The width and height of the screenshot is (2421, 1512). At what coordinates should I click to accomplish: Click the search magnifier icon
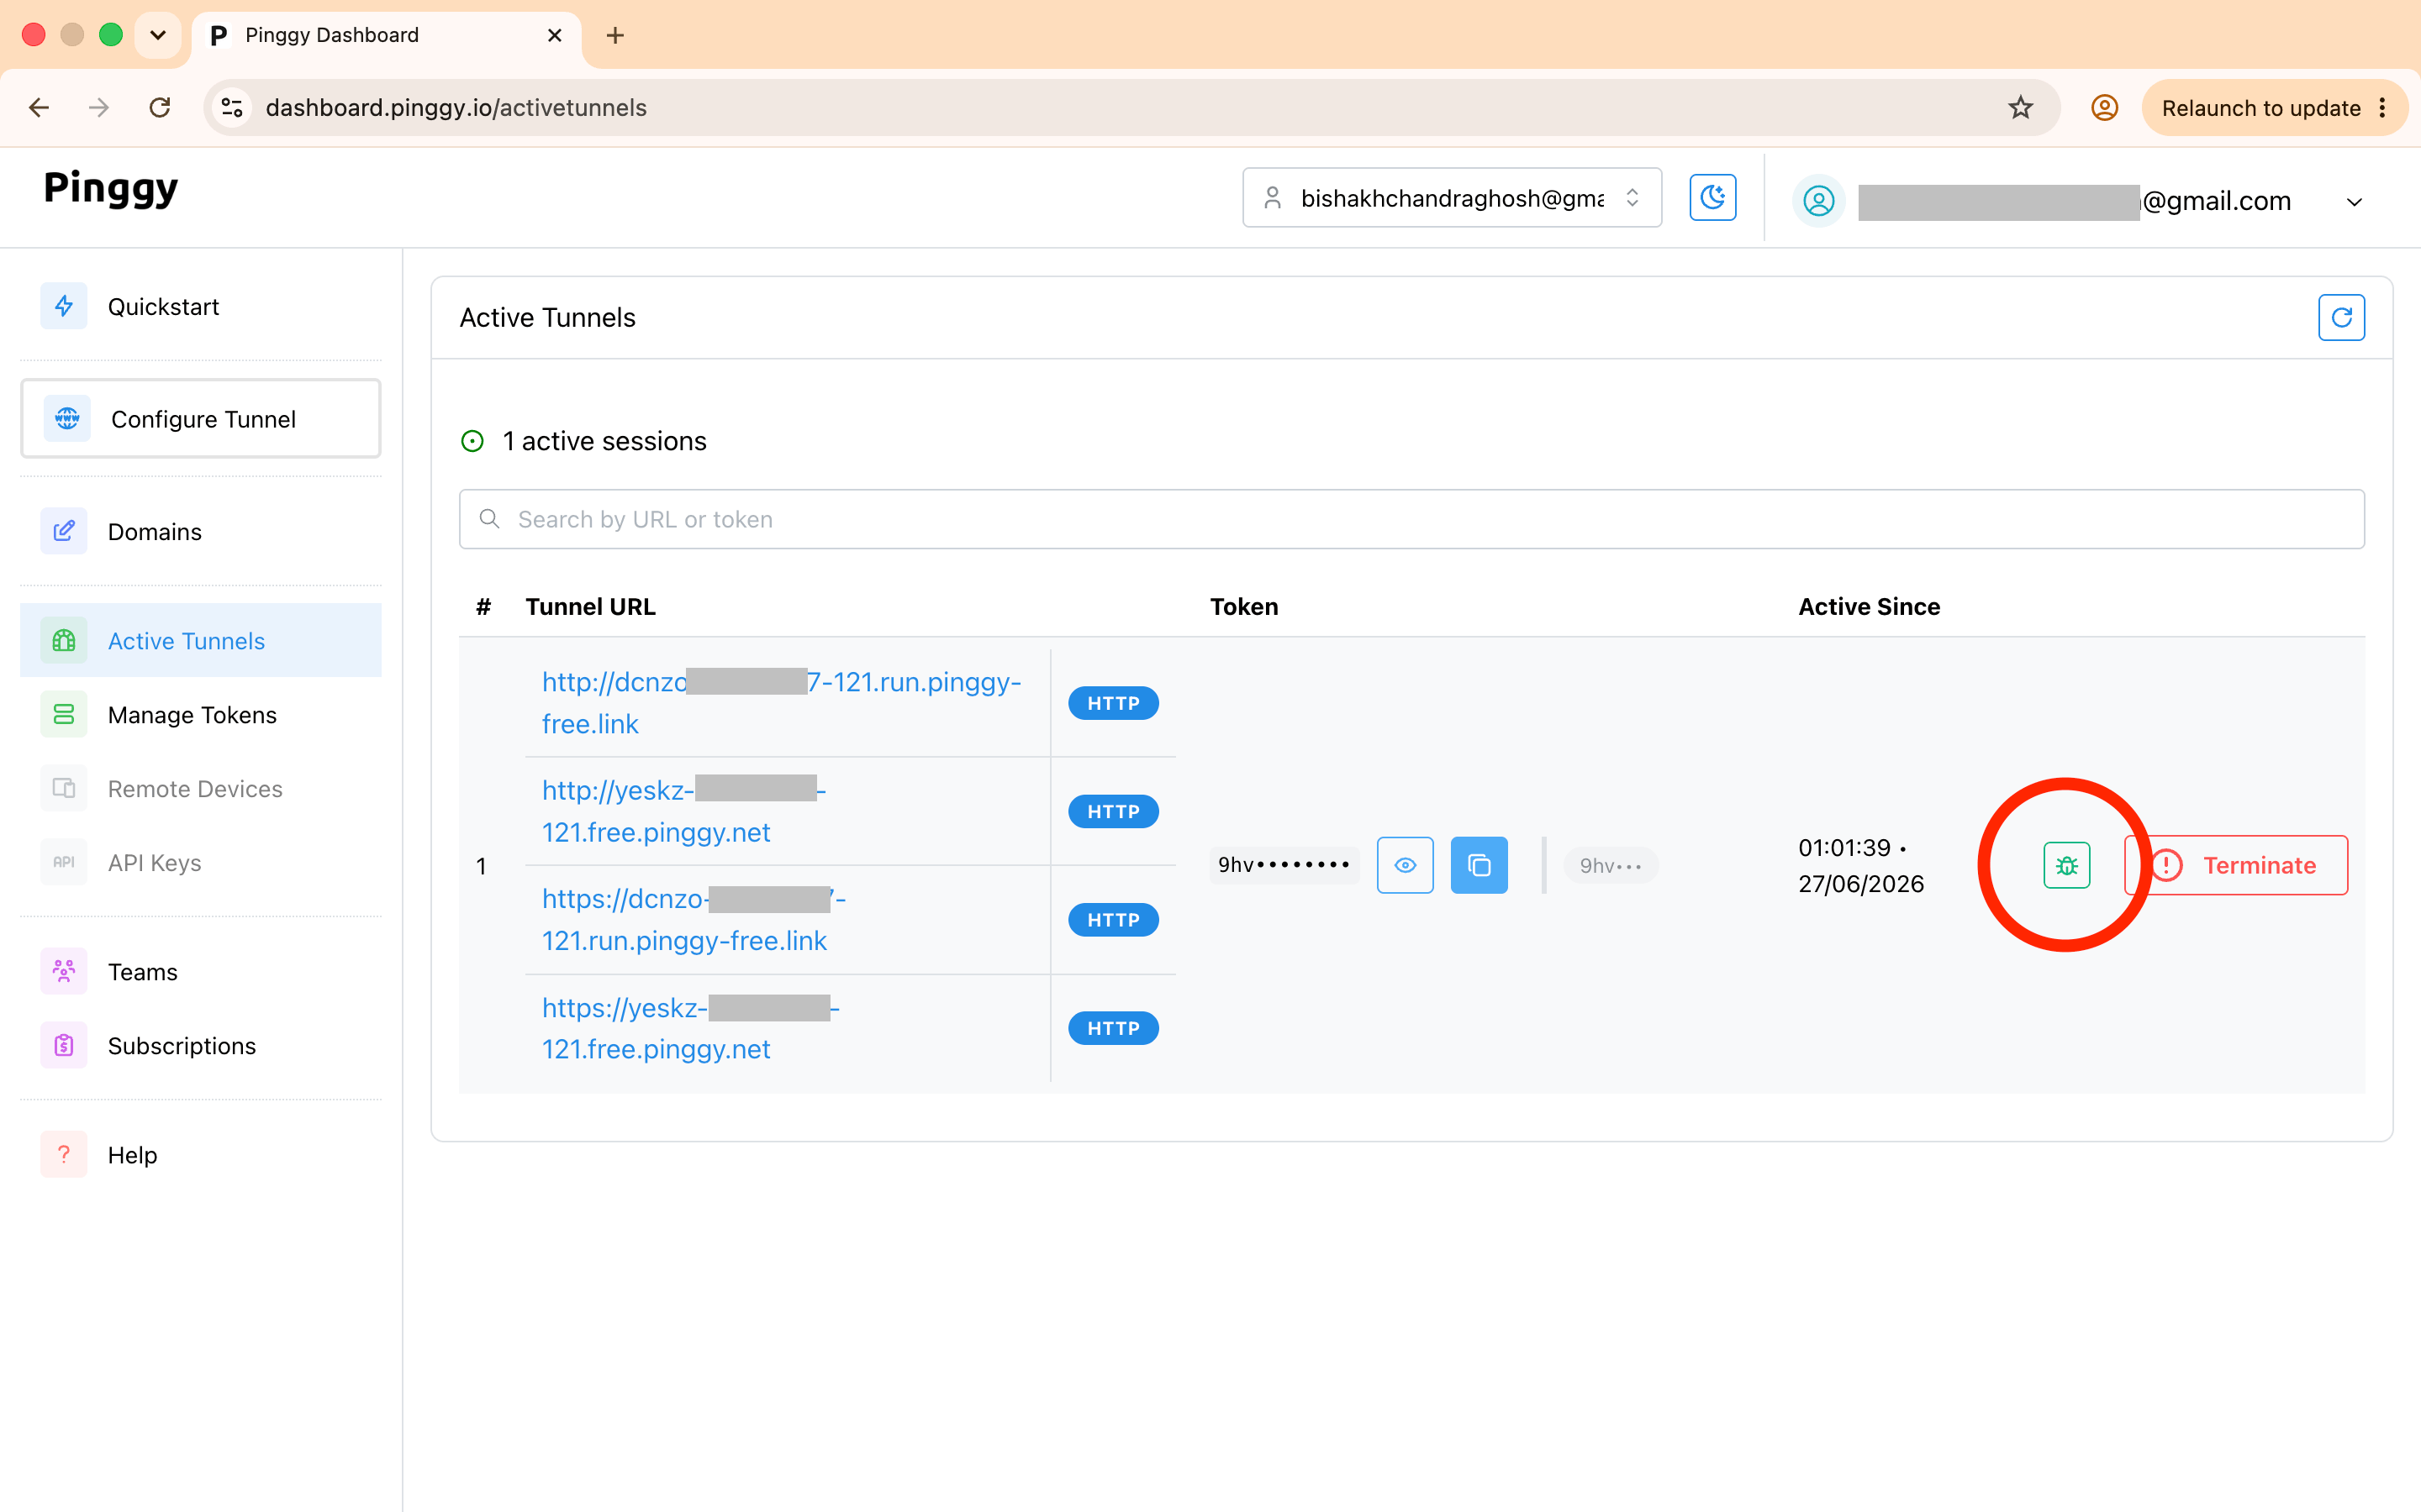489,519
